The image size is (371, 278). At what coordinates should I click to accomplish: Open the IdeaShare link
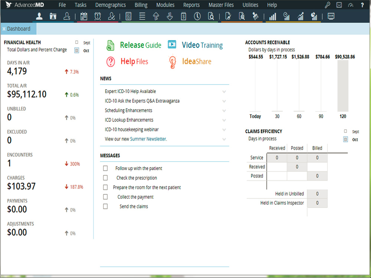pos(190,62)
